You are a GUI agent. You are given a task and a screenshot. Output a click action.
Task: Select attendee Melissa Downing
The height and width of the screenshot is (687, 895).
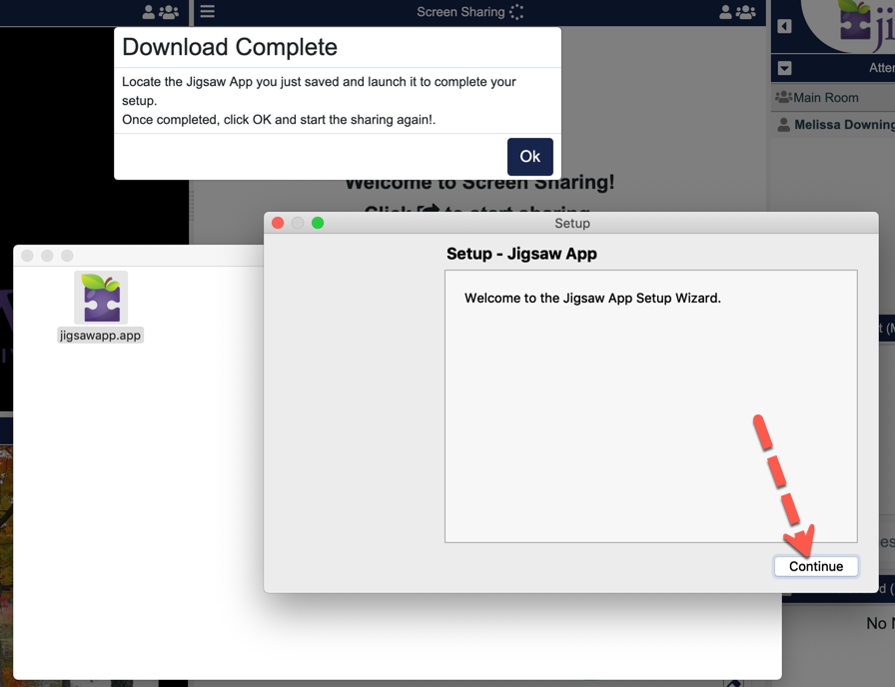tap(842, 125)
